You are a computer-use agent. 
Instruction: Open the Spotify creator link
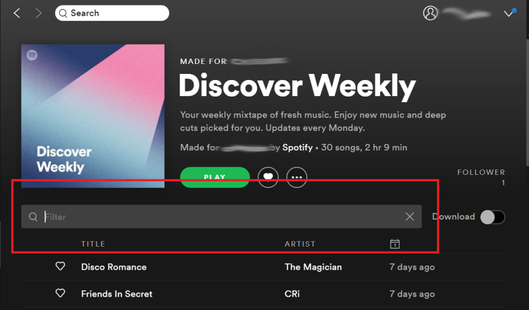(x=298, y=148)
